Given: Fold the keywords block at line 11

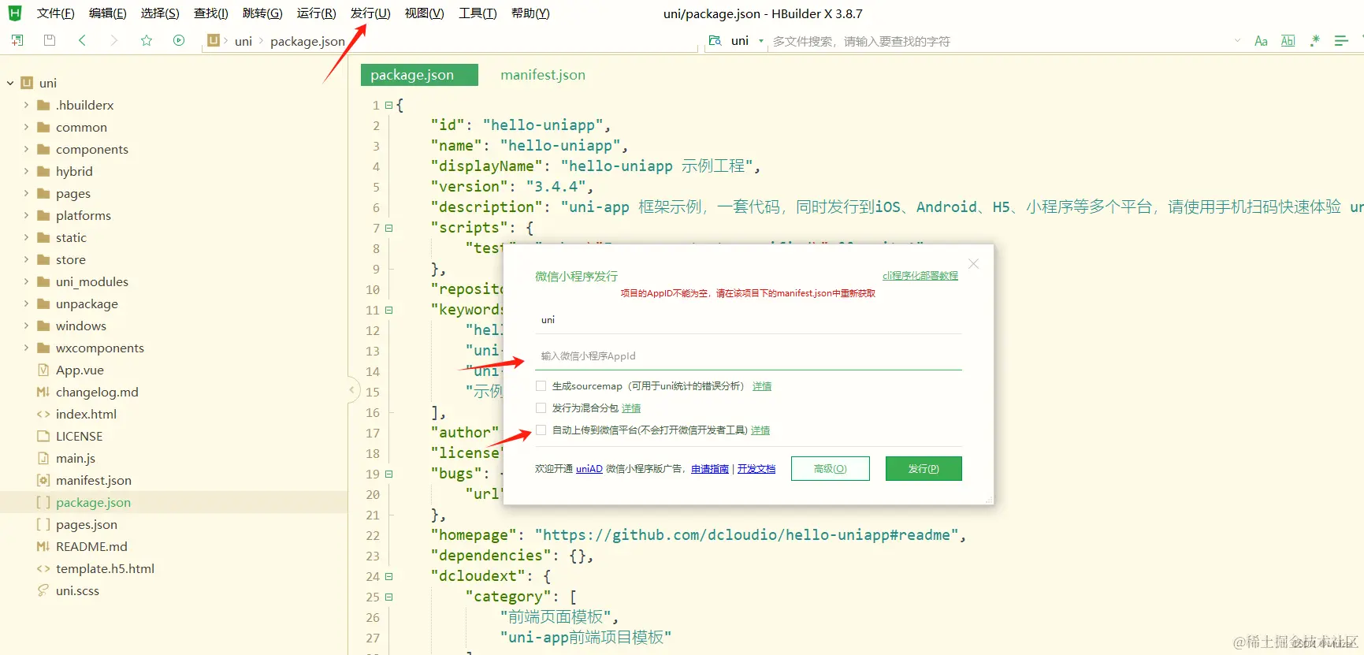Looking at the screenshot, I should pos(388,310).
